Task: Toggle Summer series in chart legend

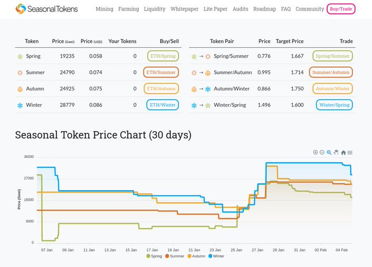Action: click(x=175, y=256)
